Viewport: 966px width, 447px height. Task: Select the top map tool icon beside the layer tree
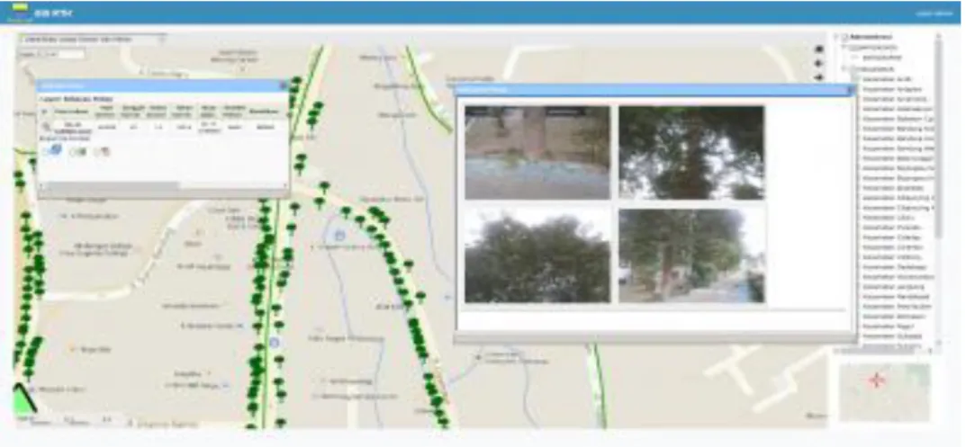click(x=818, y=49)
